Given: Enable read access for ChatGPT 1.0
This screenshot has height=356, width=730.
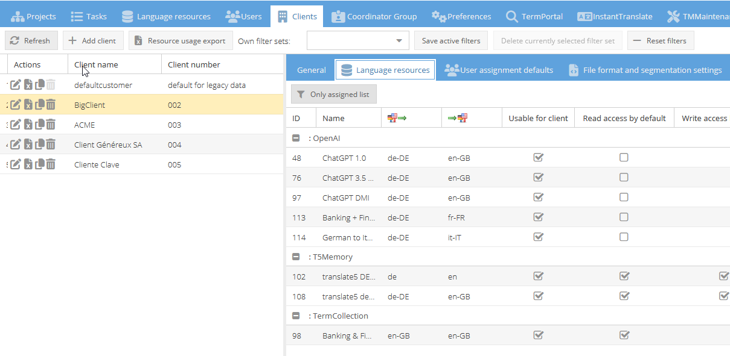Looking at the screenshot, I should [x=624, y=157].
